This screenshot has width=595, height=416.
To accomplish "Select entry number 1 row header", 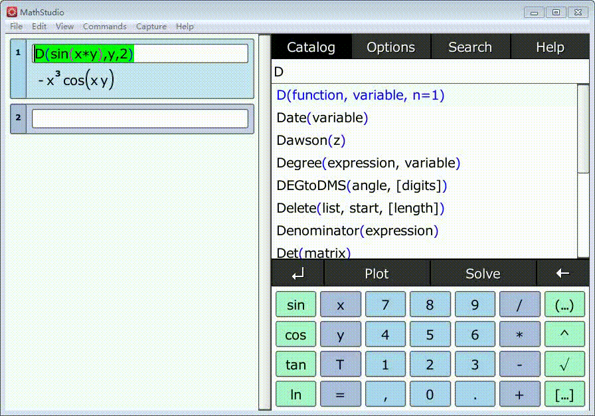I will pyautogui.click(x=18, y=68).
